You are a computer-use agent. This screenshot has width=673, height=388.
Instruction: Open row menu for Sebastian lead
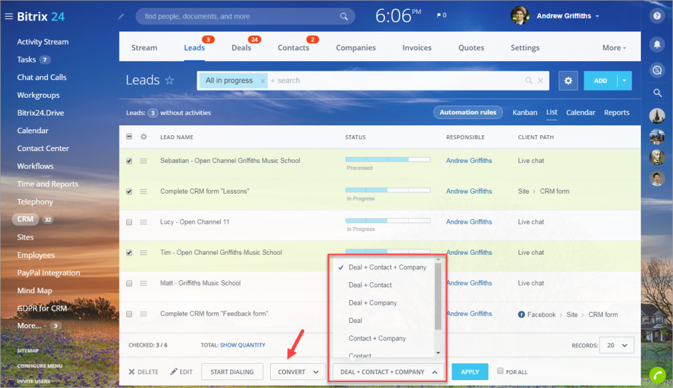pos(143,161)
